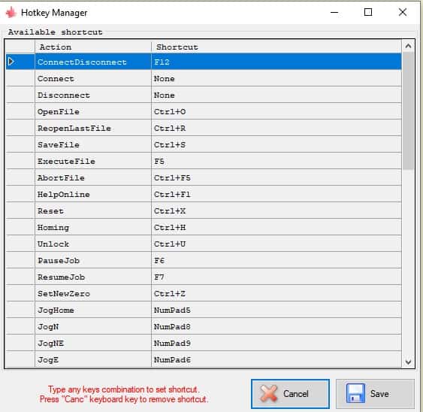Click the Save button
The image size is (423, 412).
375,393
